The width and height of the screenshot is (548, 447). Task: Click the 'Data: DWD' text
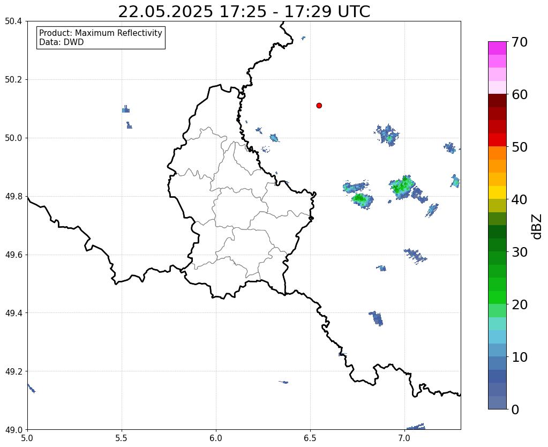pos(62,42)
